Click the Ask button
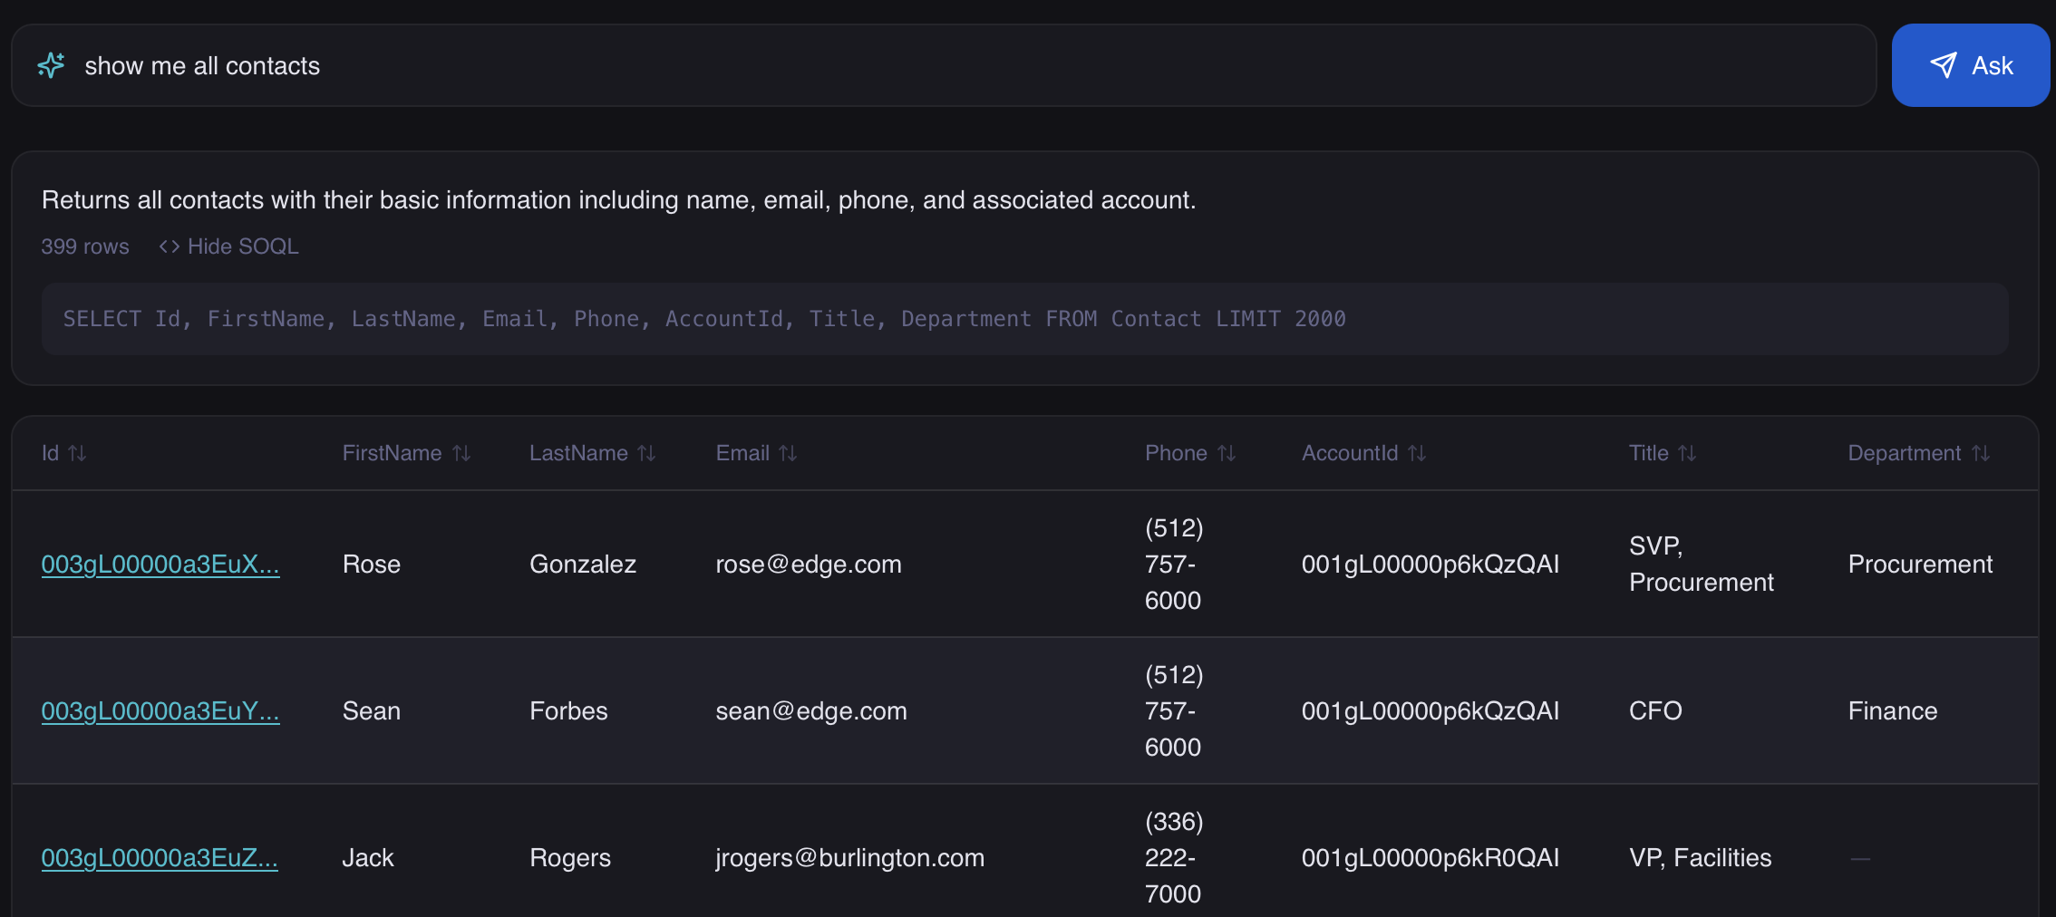Viewport: 2056px width, 917px height. [x=1969, y=65]
